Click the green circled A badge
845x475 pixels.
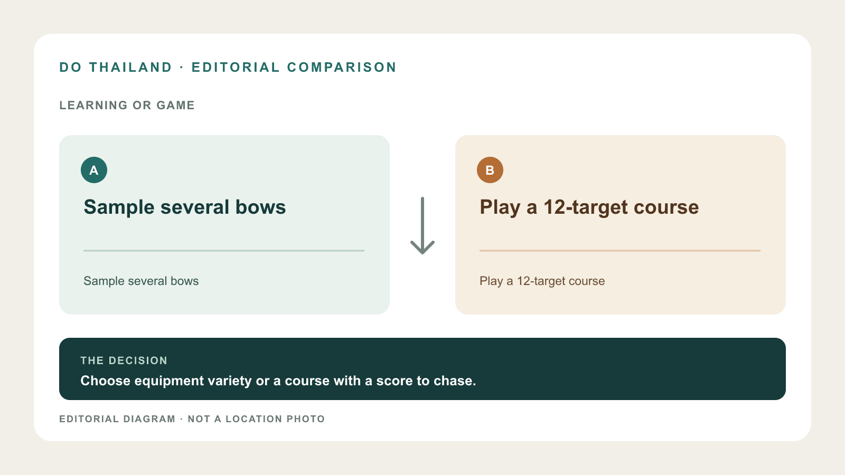coord(94,170)
